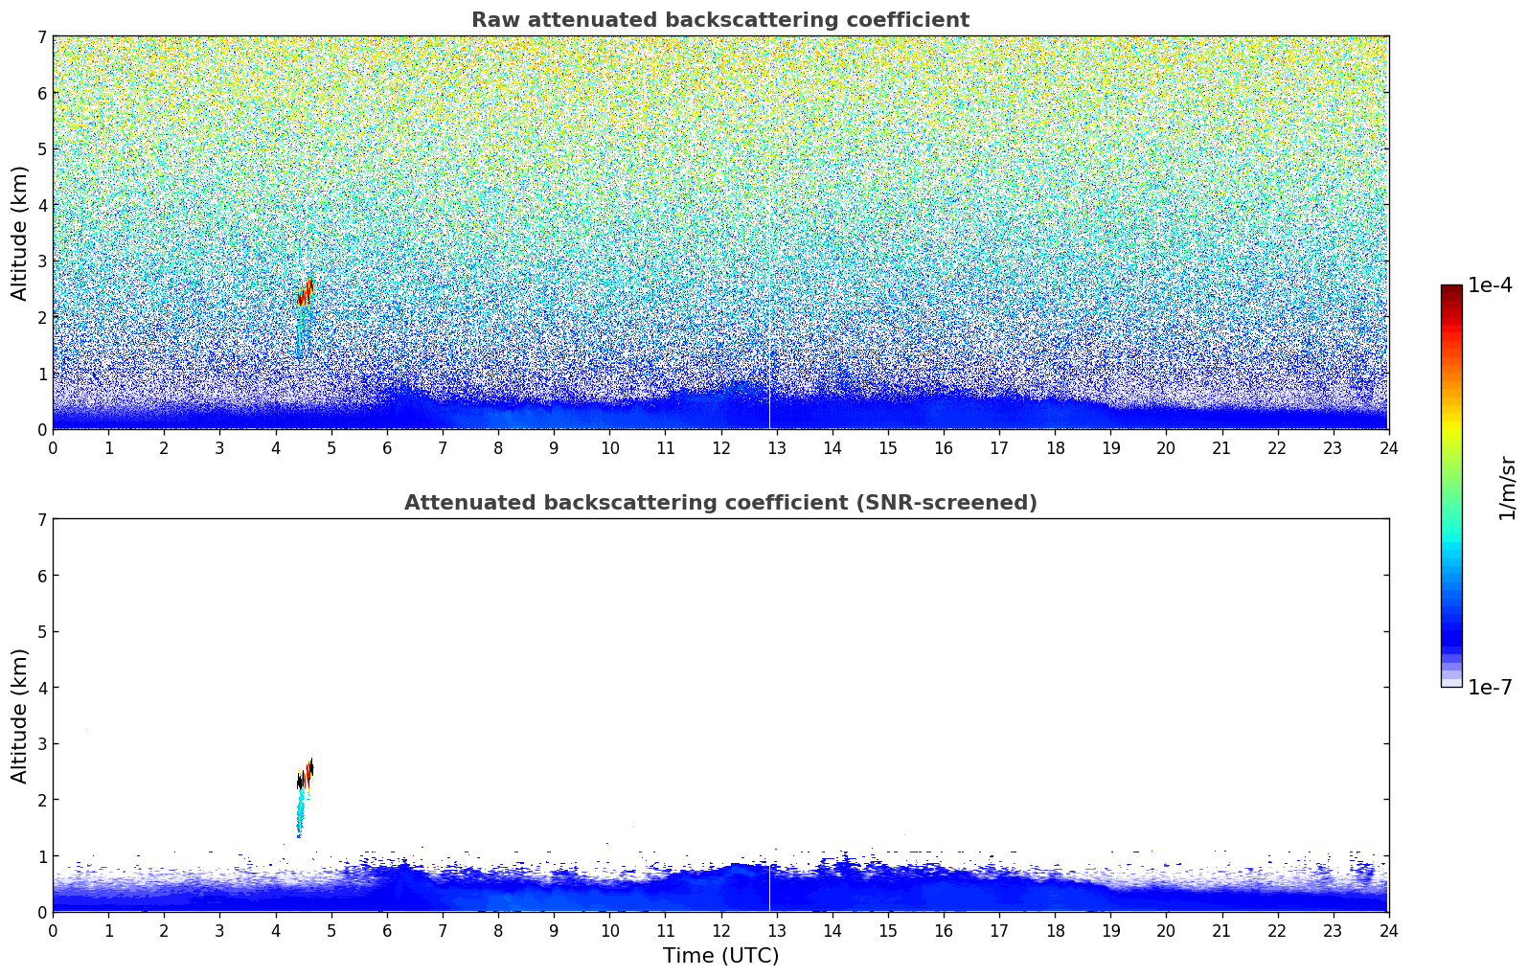Screen dimensions: 1528x977
Task: Select the dark red top of the colorbar
Action: tap(1451, 293)
